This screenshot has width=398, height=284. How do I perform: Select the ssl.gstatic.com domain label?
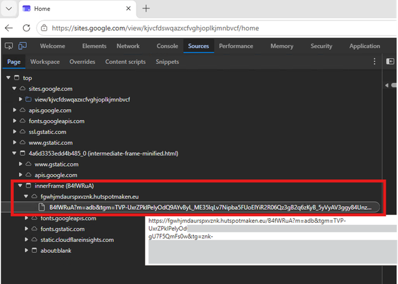coord(47,132)
